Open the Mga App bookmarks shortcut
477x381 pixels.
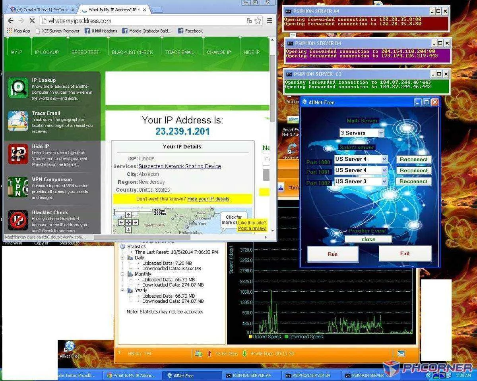pyautogui.click(x=19, y=31)
